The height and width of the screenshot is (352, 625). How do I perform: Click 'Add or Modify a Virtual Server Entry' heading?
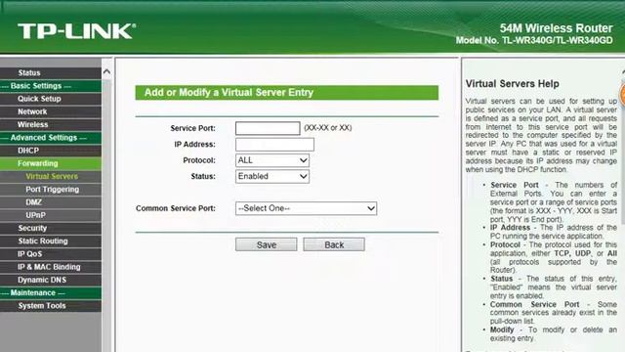point(229,92)
